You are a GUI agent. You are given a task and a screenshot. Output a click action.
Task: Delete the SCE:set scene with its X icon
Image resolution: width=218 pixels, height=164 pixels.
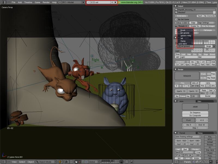(x=115, y=2)
